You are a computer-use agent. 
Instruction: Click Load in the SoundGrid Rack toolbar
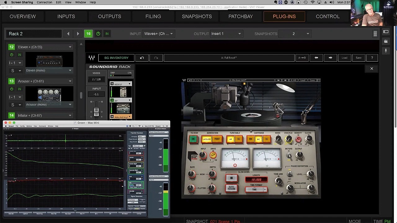344,58
